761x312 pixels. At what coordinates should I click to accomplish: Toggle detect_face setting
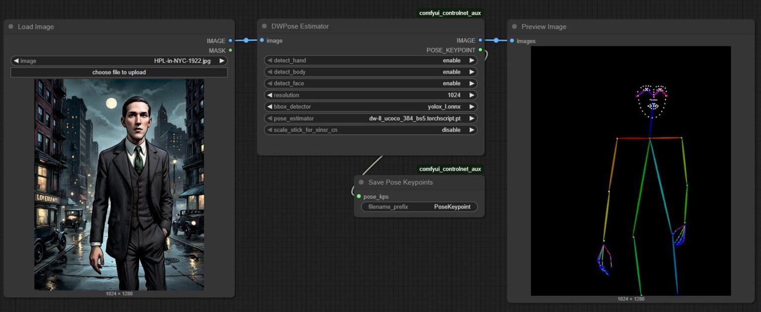tap(471, 83)
